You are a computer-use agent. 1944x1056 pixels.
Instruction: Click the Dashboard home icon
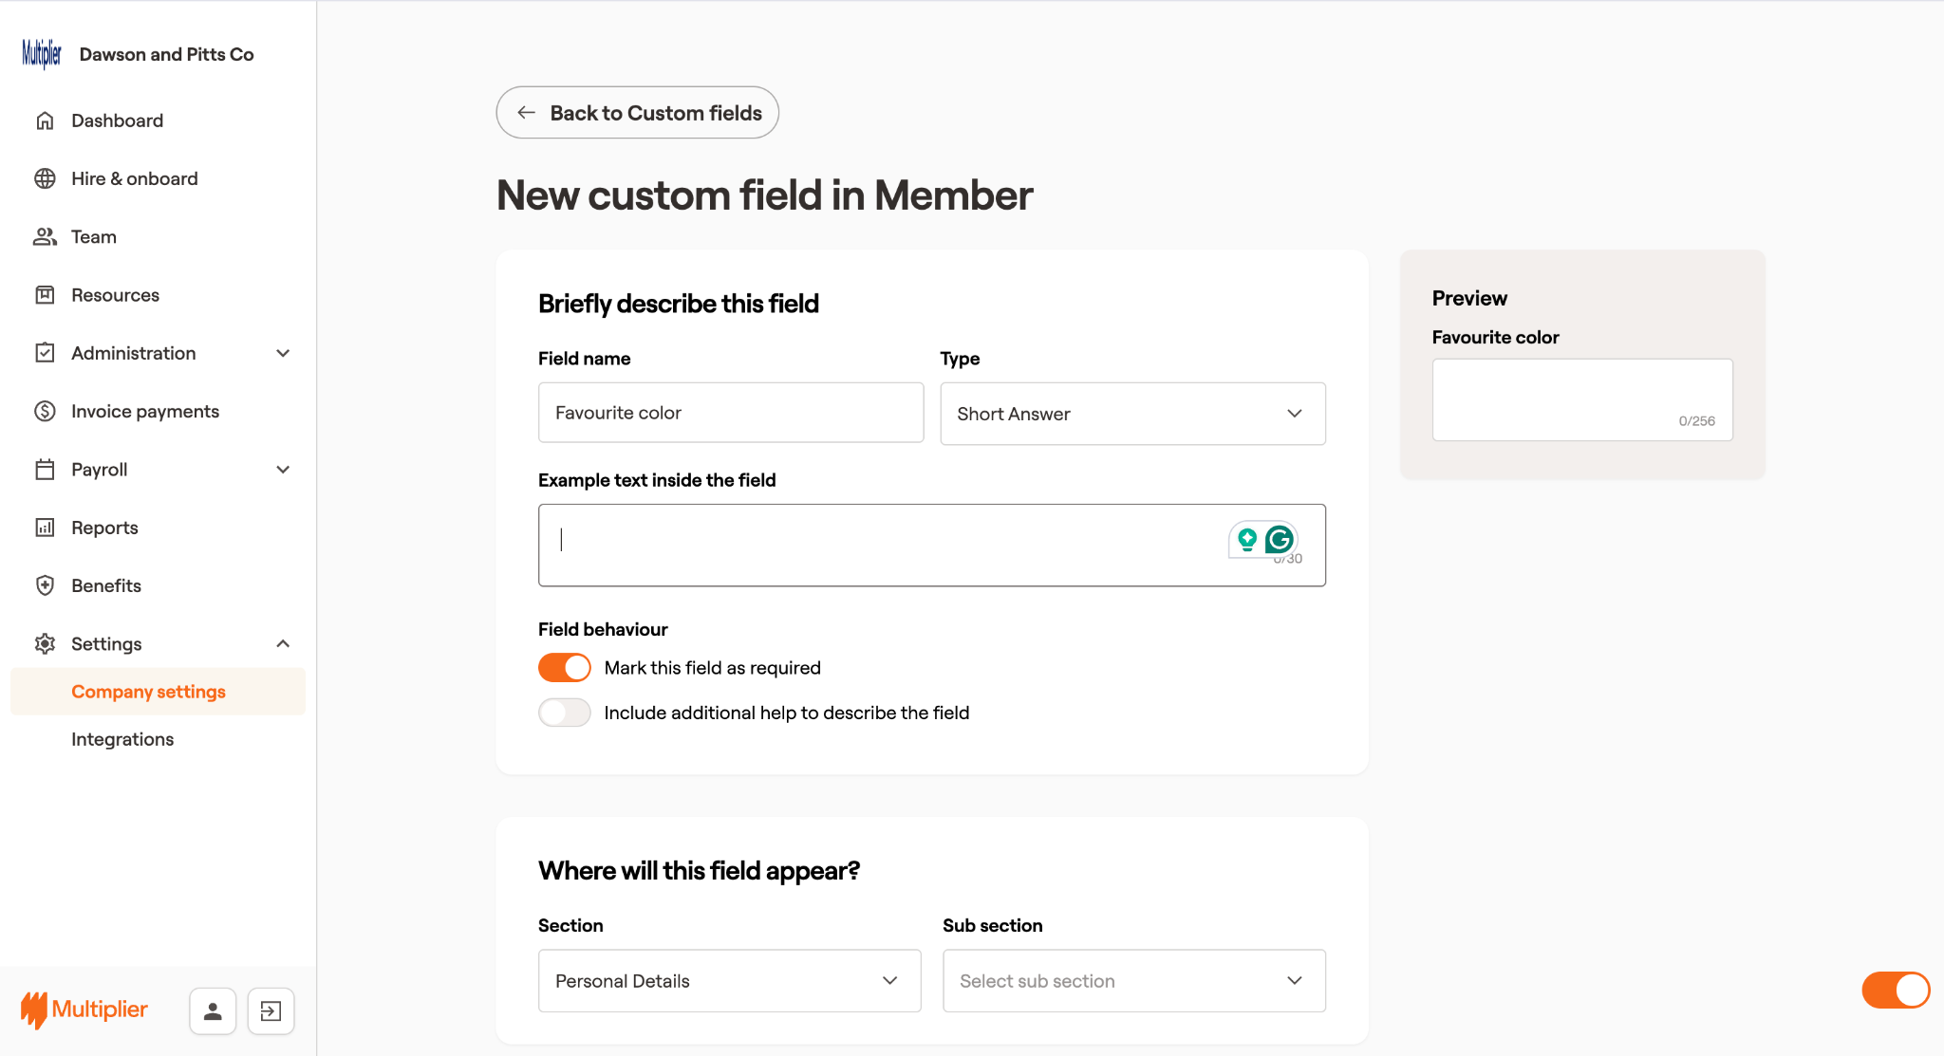[45, 120]
